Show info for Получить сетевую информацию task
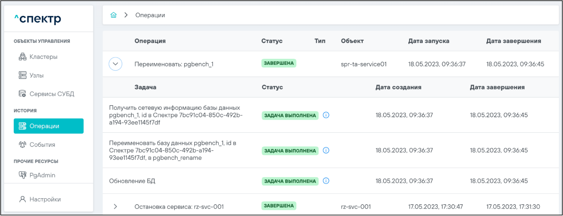Image resolution: width=563 pixels, height=216 pixels. (x=326, y=115)
